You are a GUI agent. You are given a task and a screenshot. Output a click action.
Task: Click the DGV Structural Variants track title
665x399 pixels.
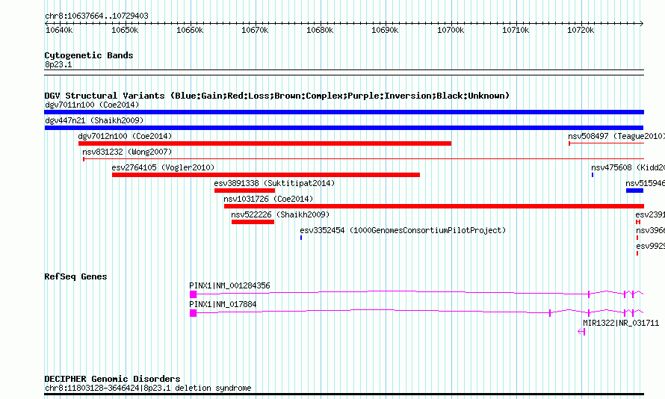[x=277, y=96]
